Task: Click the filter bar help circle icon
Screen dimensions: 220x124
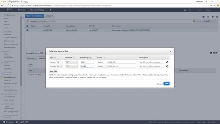Action: click(x=194, y=21)
